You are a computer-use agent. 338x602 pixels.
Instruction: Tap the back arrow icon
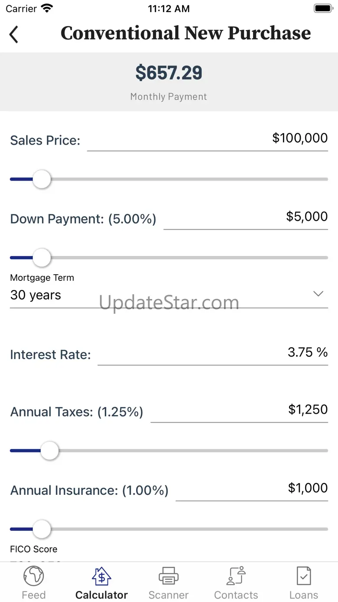click(14, 34)
